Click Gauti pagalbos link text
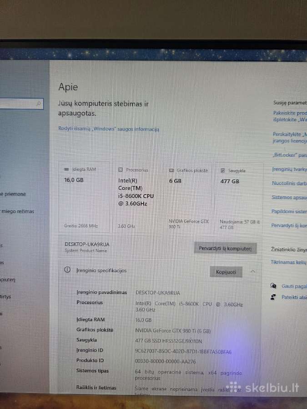This screenshot has height=409, width=307. (294, 286)
